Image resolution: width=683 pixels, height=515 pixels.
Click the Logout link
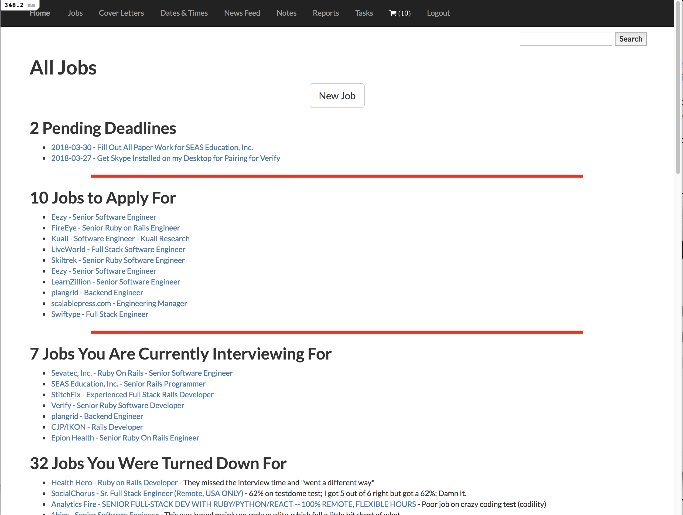(x=438, y=13)
